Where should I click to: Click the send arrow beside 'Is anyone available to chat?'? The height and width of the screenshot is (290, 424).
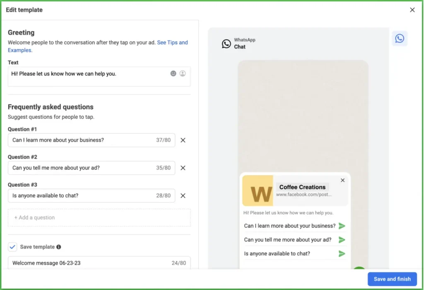pos(342,253)
